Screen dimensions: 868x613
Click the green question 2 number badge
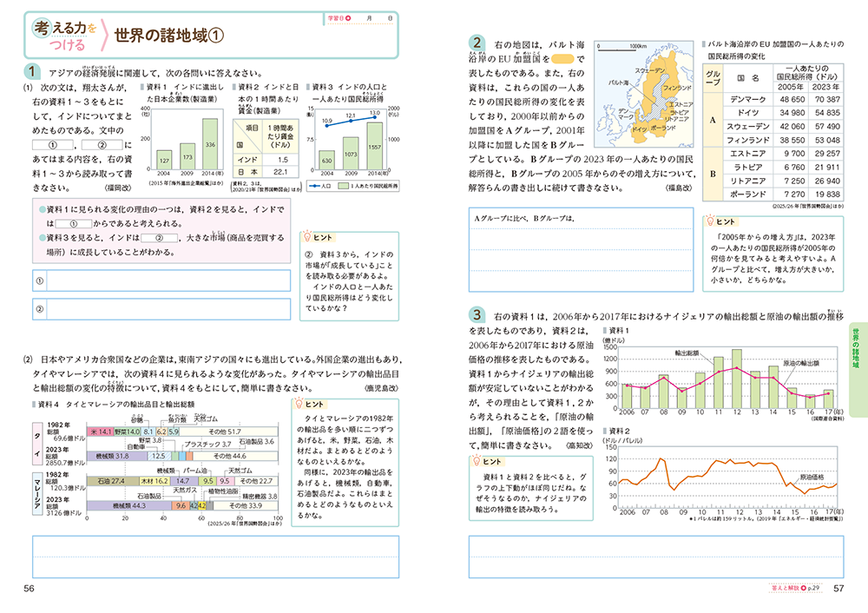[477, 43]
